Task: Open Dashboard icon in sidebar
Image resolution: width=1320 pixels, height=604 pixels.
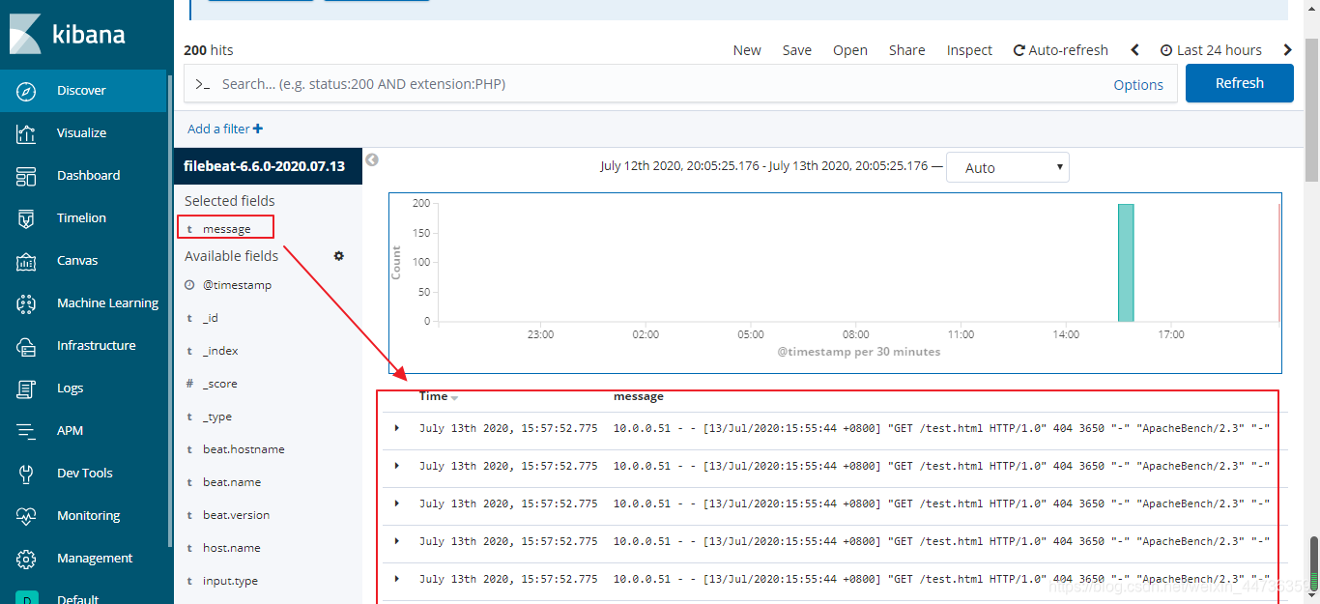Action: tap(27, 176)
